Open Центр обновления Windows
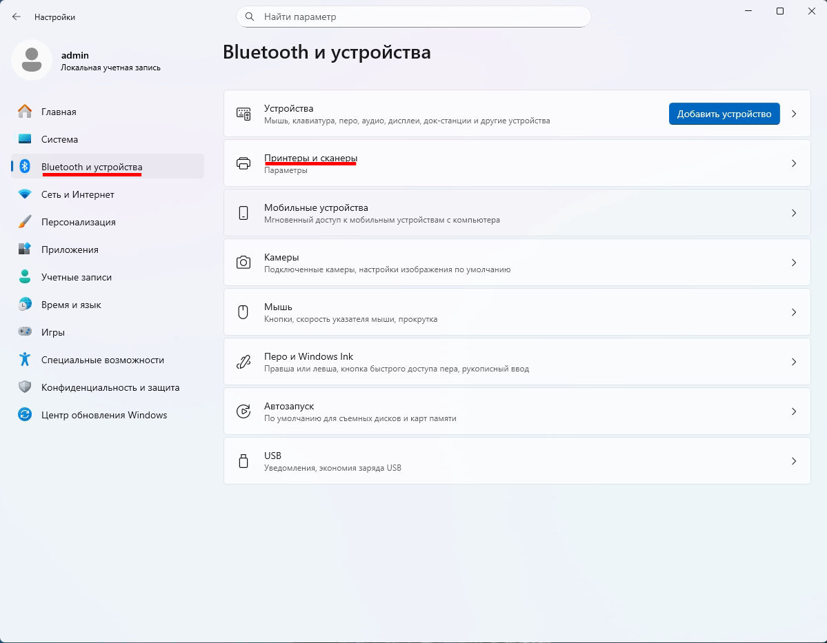827x643 pixels. coord(108,415)
